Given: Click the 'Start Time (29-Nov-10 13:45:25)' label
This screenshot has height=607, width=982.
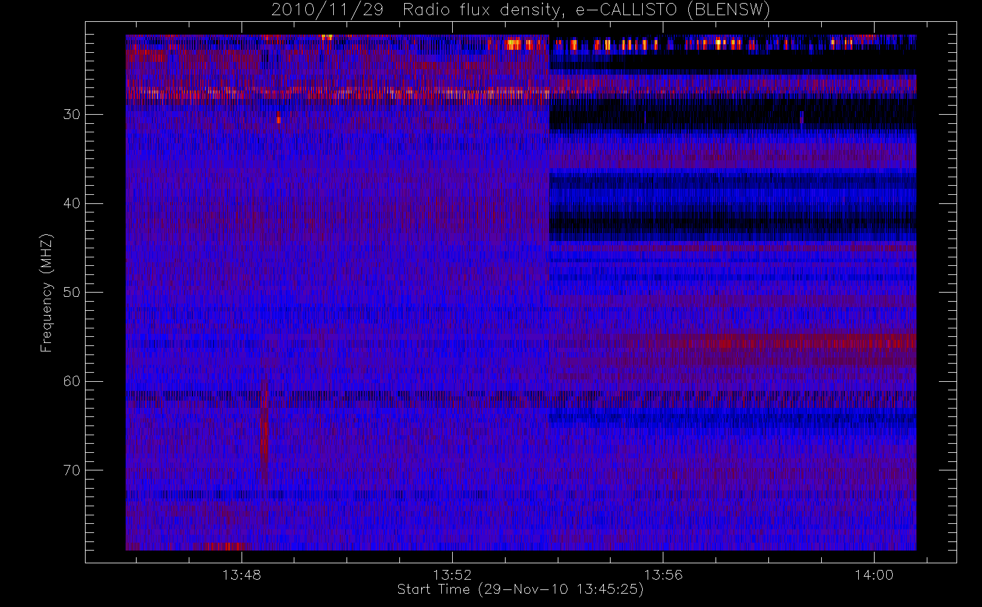Looking at the screenshot, I should pos(520,589).
